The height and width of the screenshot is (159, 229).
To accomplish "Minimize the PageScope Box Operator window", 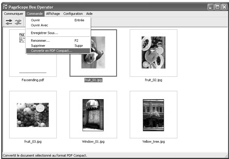I will tap(211, 7).
